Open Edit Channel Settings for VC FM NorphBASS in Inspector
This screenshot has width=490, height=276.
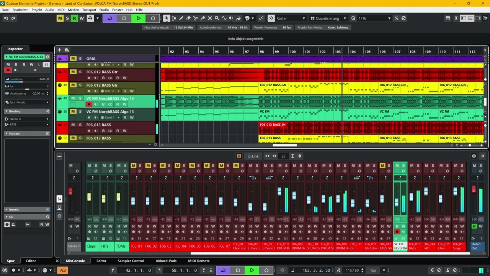[x=47, y=57]
